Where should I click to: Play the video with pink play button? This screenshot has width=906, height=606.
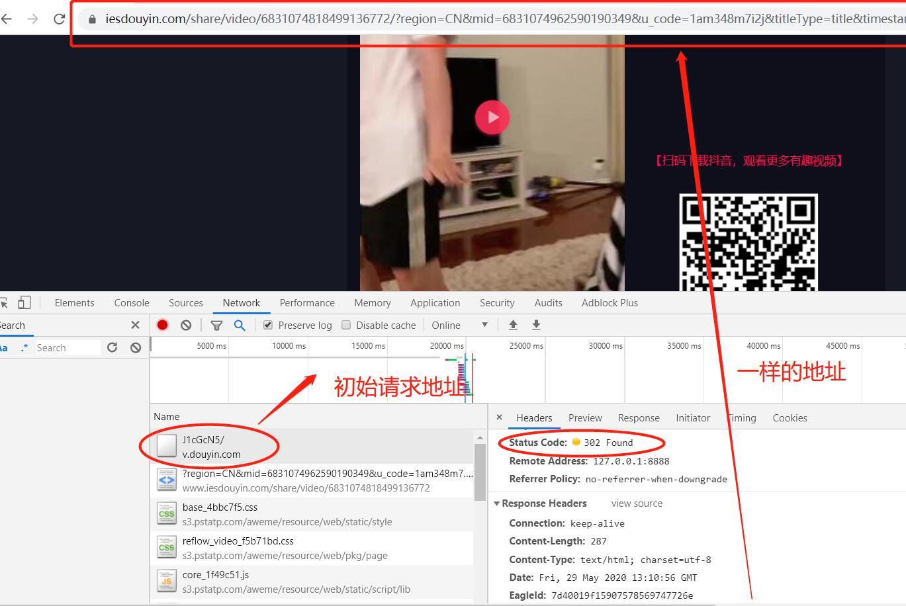[x=492, y=117]
